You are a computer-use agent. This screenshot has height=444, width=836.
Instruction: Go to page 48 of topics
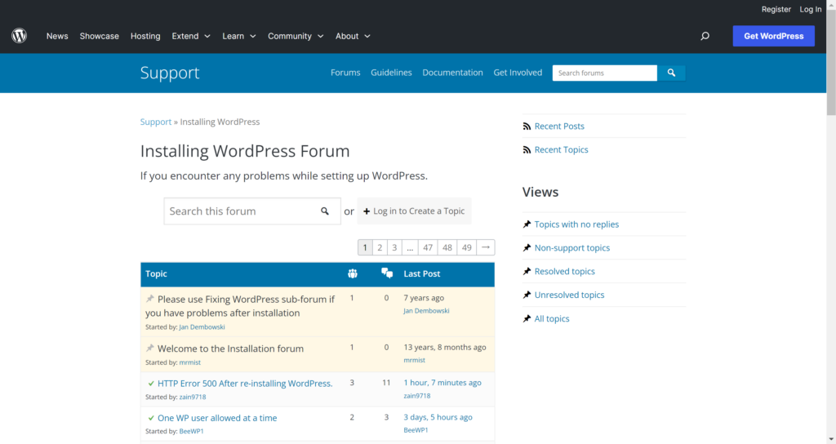point(447,247)
